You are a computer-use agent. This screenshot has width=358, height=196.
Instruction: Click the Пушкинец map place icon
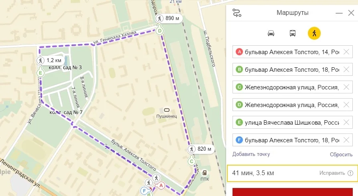pos(166,110)
